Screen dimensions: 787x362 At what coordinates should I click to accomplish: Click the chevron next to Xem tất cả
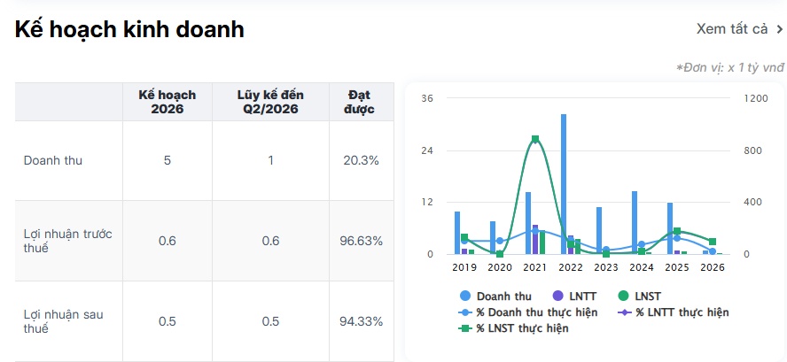coord(779,29)
